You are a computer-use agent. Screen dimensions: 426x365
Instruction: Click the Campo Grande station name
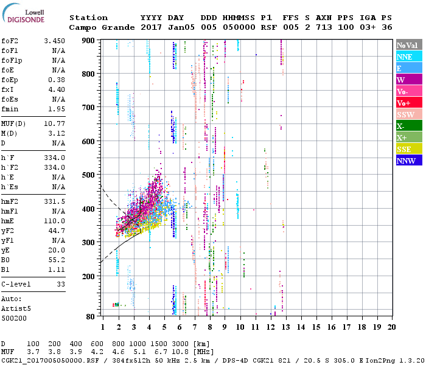click(102, 27)
